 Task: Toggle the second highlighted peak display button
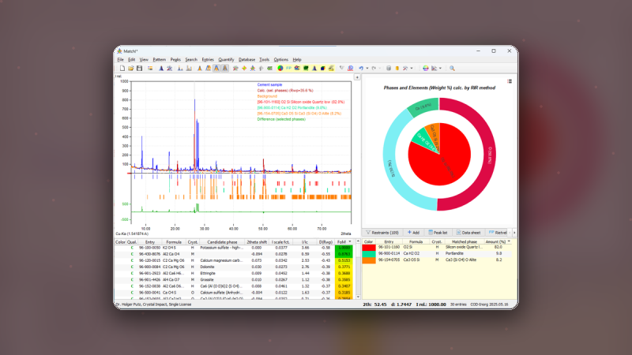pos(225,69)
